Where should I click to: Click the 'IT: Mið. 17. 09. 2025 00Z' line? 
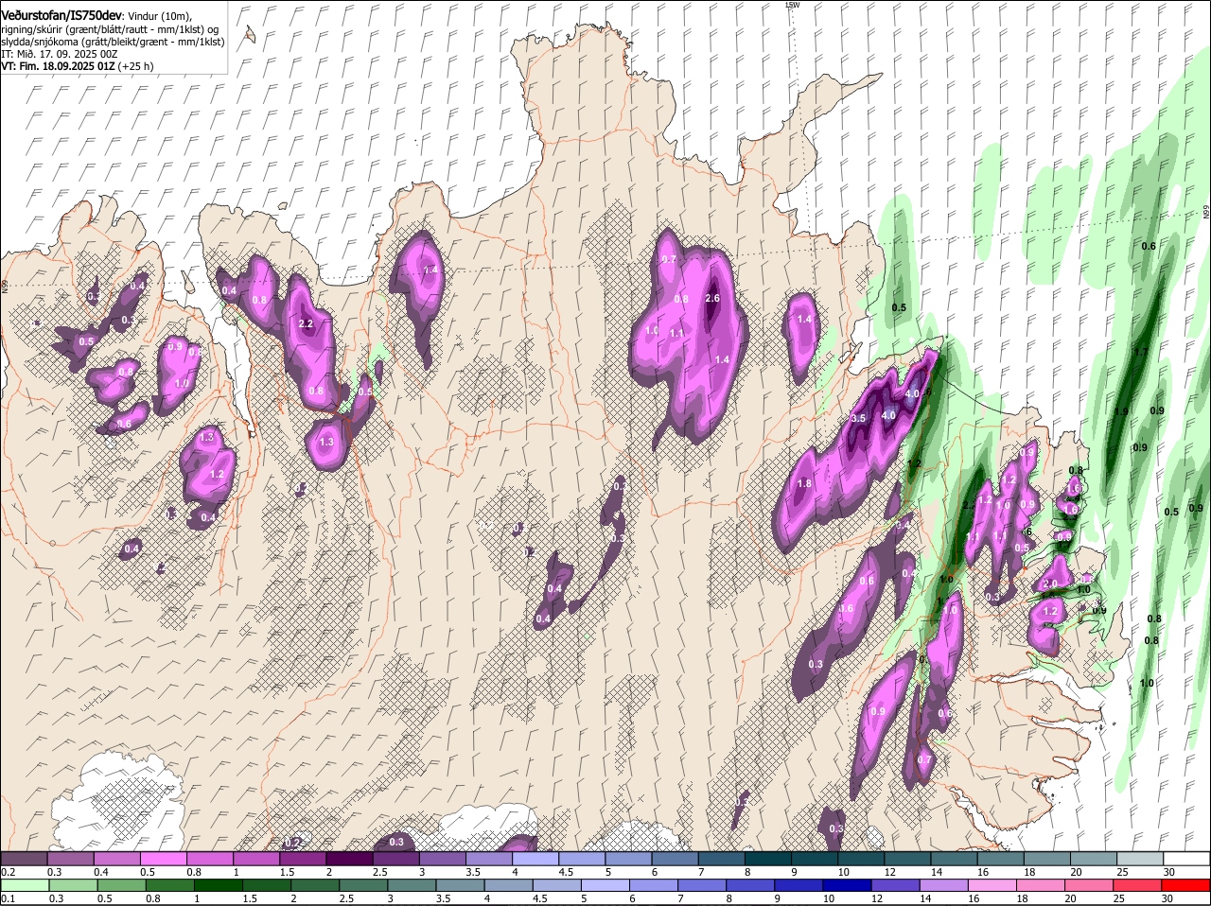[58, 54]
